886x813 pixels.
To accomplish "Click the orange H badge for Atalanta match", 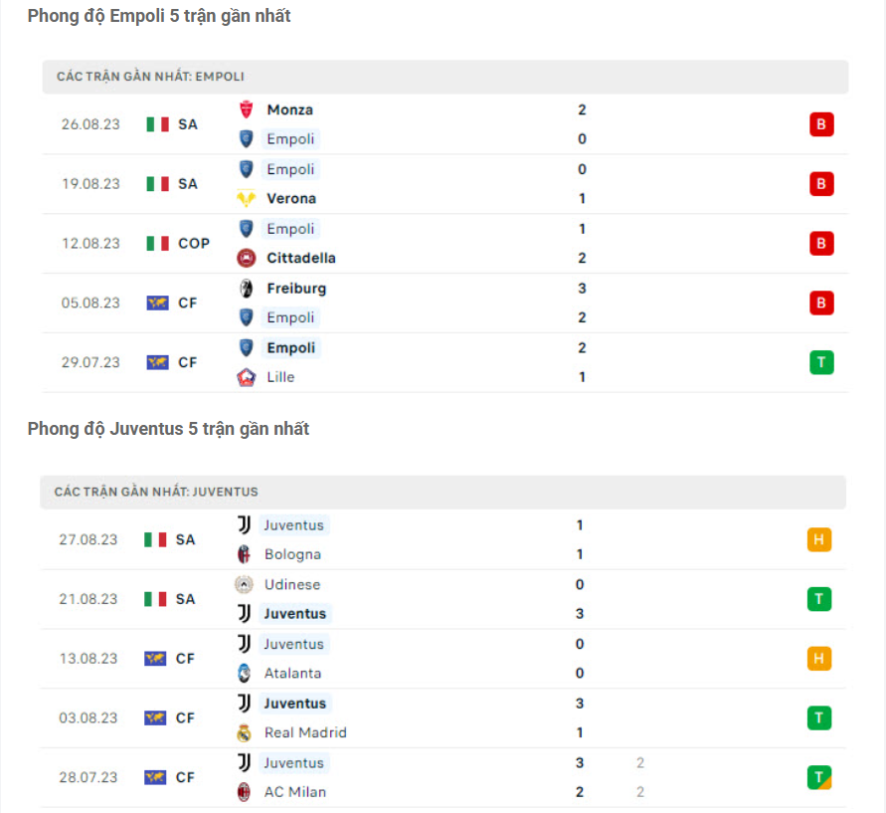I will pyautogui.click(x=819, y=658).
